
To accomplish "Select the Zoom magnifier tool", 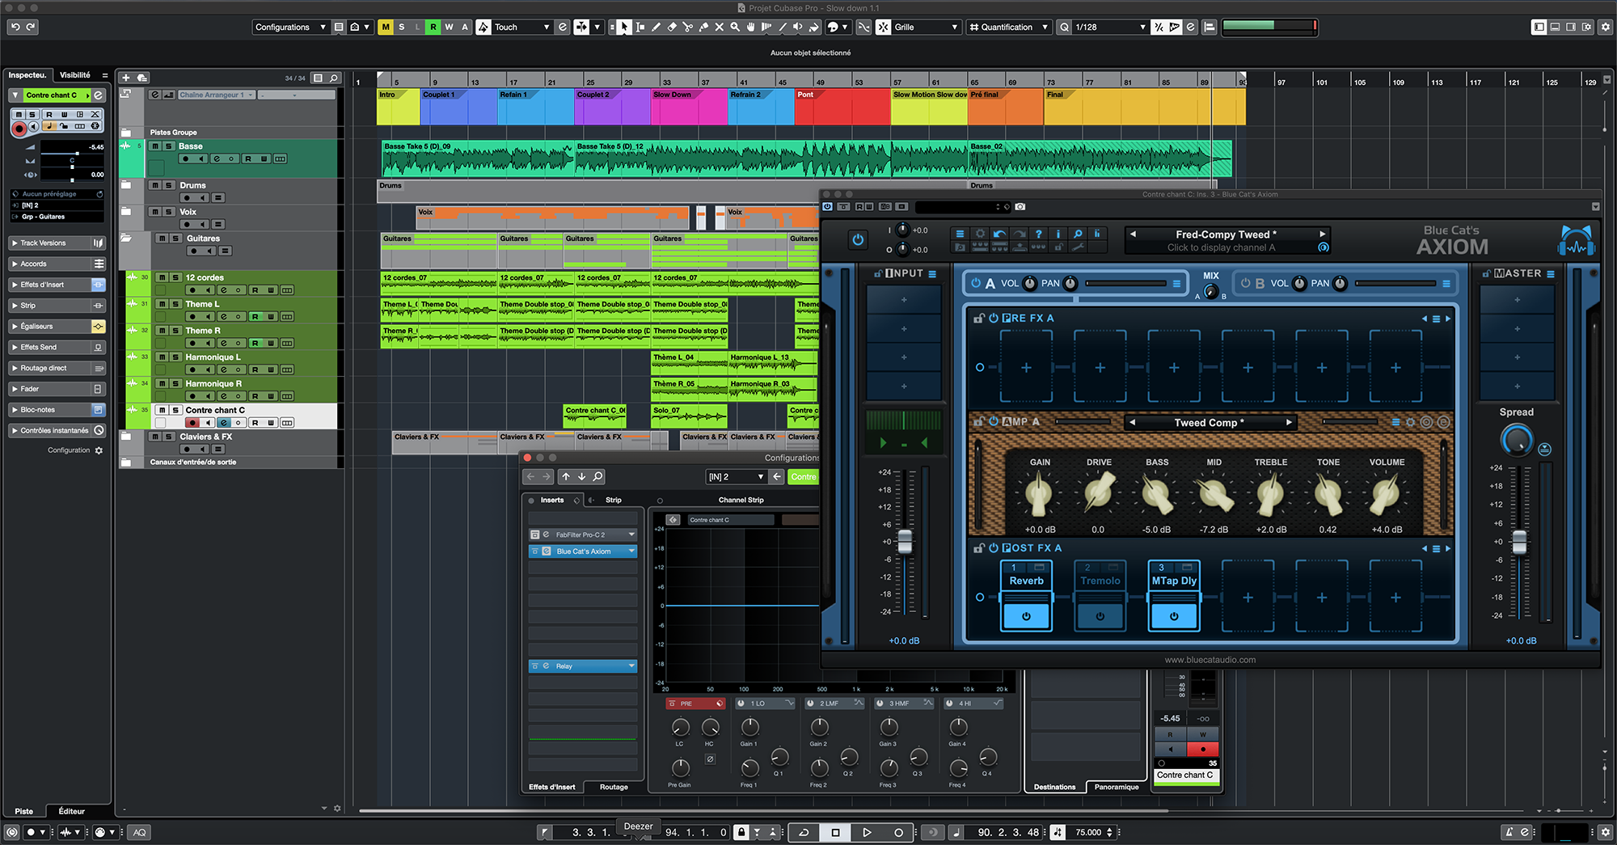I will pos(736,27).
